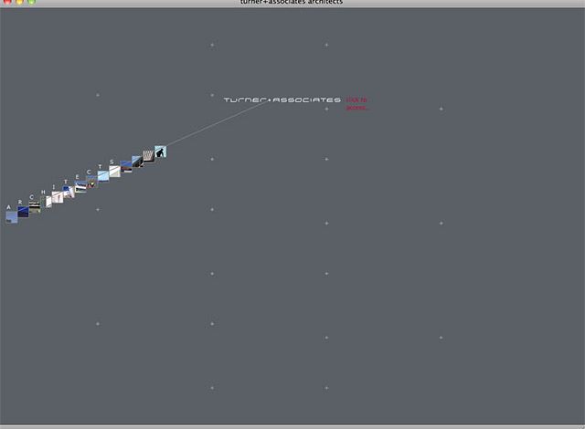Open the thumbnail with the yellow-red spot
This screenshot has width=585, height=429.
point(91,183)
